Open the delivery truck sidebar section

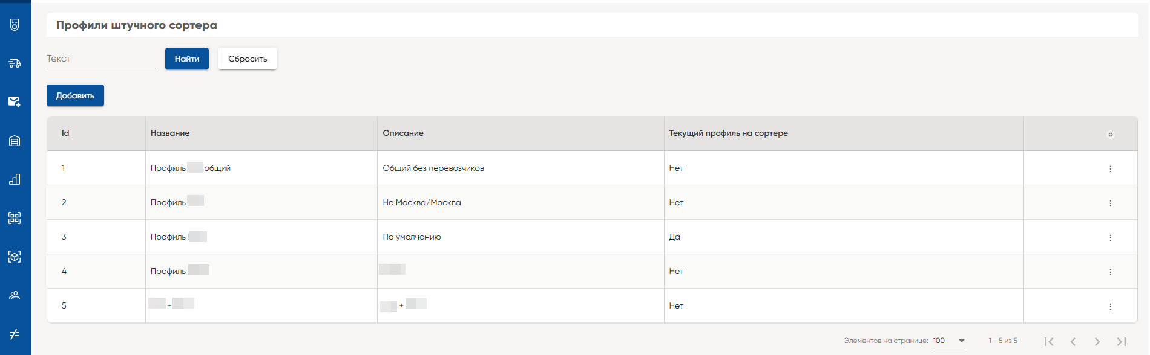pos(15,63)
